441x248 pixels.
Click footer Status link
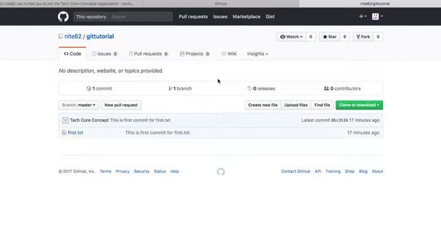point(160,172)
